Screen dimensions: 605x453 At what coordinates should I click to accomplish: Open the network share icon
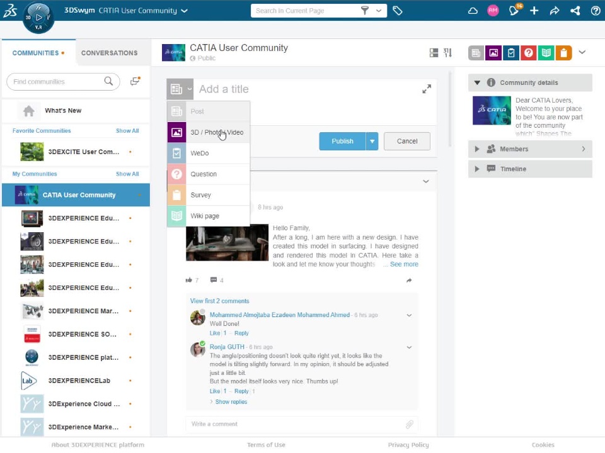point(575,11)
